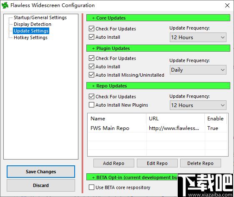Collapse the Core Updates section header
Screen dimensions: 234x197
pos(158,18)
